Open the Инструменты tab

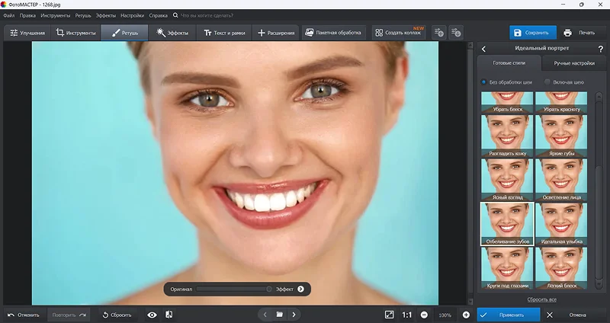pyautogui.click(x=75, y=33)
